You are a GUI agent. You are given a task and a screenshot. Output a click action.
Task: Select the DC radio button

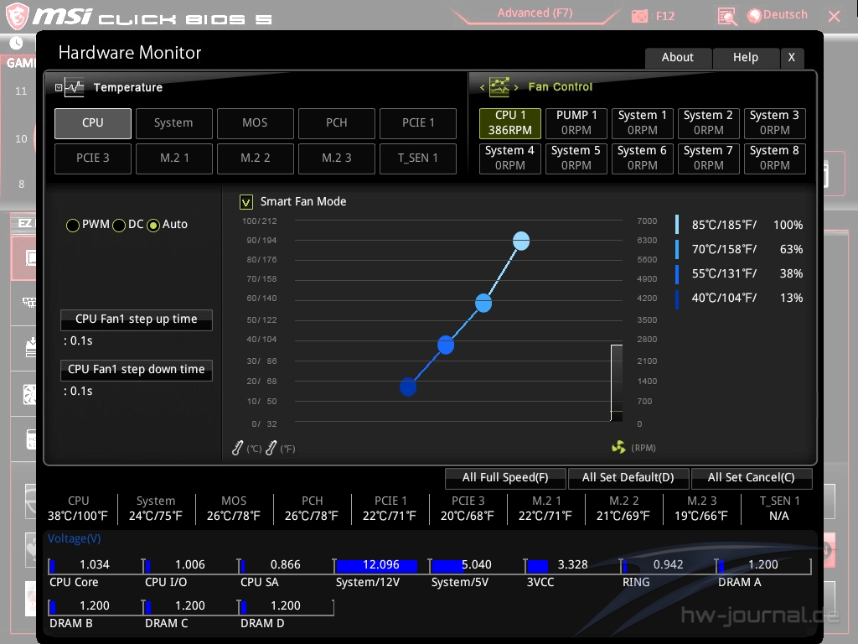(x=119, y=225)
